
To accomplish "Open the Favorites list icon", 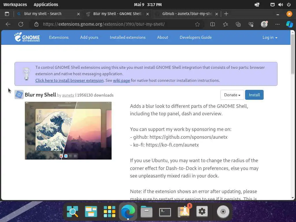I will pyautogui.click(x=225, y=24).
